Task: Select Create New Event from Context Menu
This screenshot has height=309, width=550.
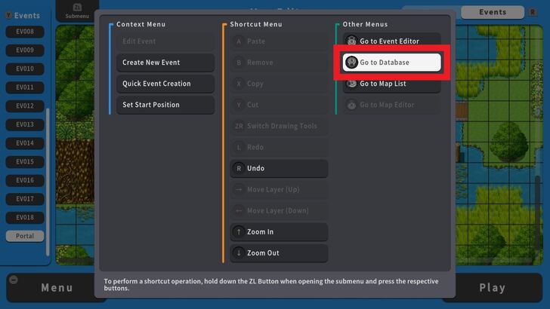Action: [165, 63]
